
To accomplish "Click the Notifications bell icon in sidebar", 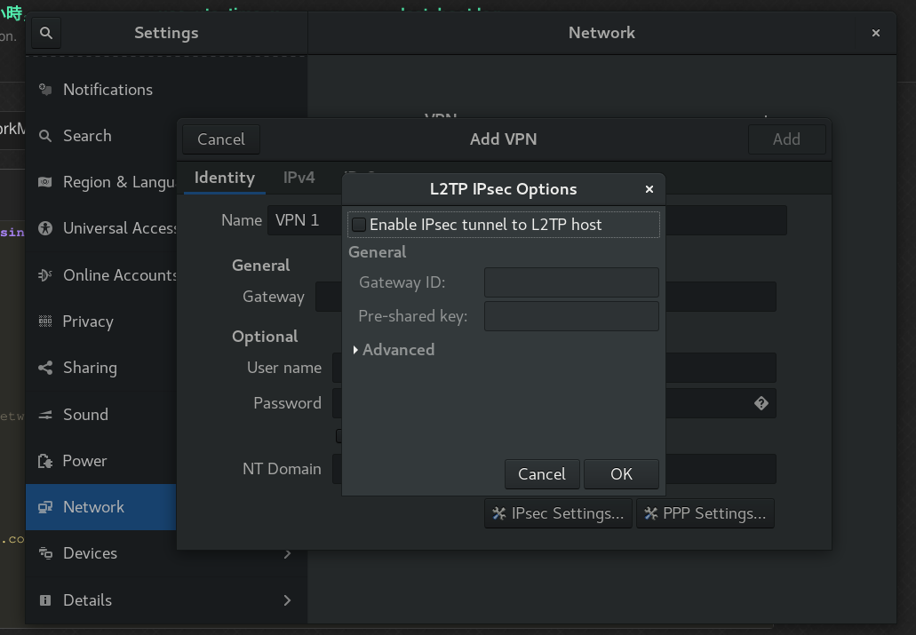I will [x=45, y=90].
